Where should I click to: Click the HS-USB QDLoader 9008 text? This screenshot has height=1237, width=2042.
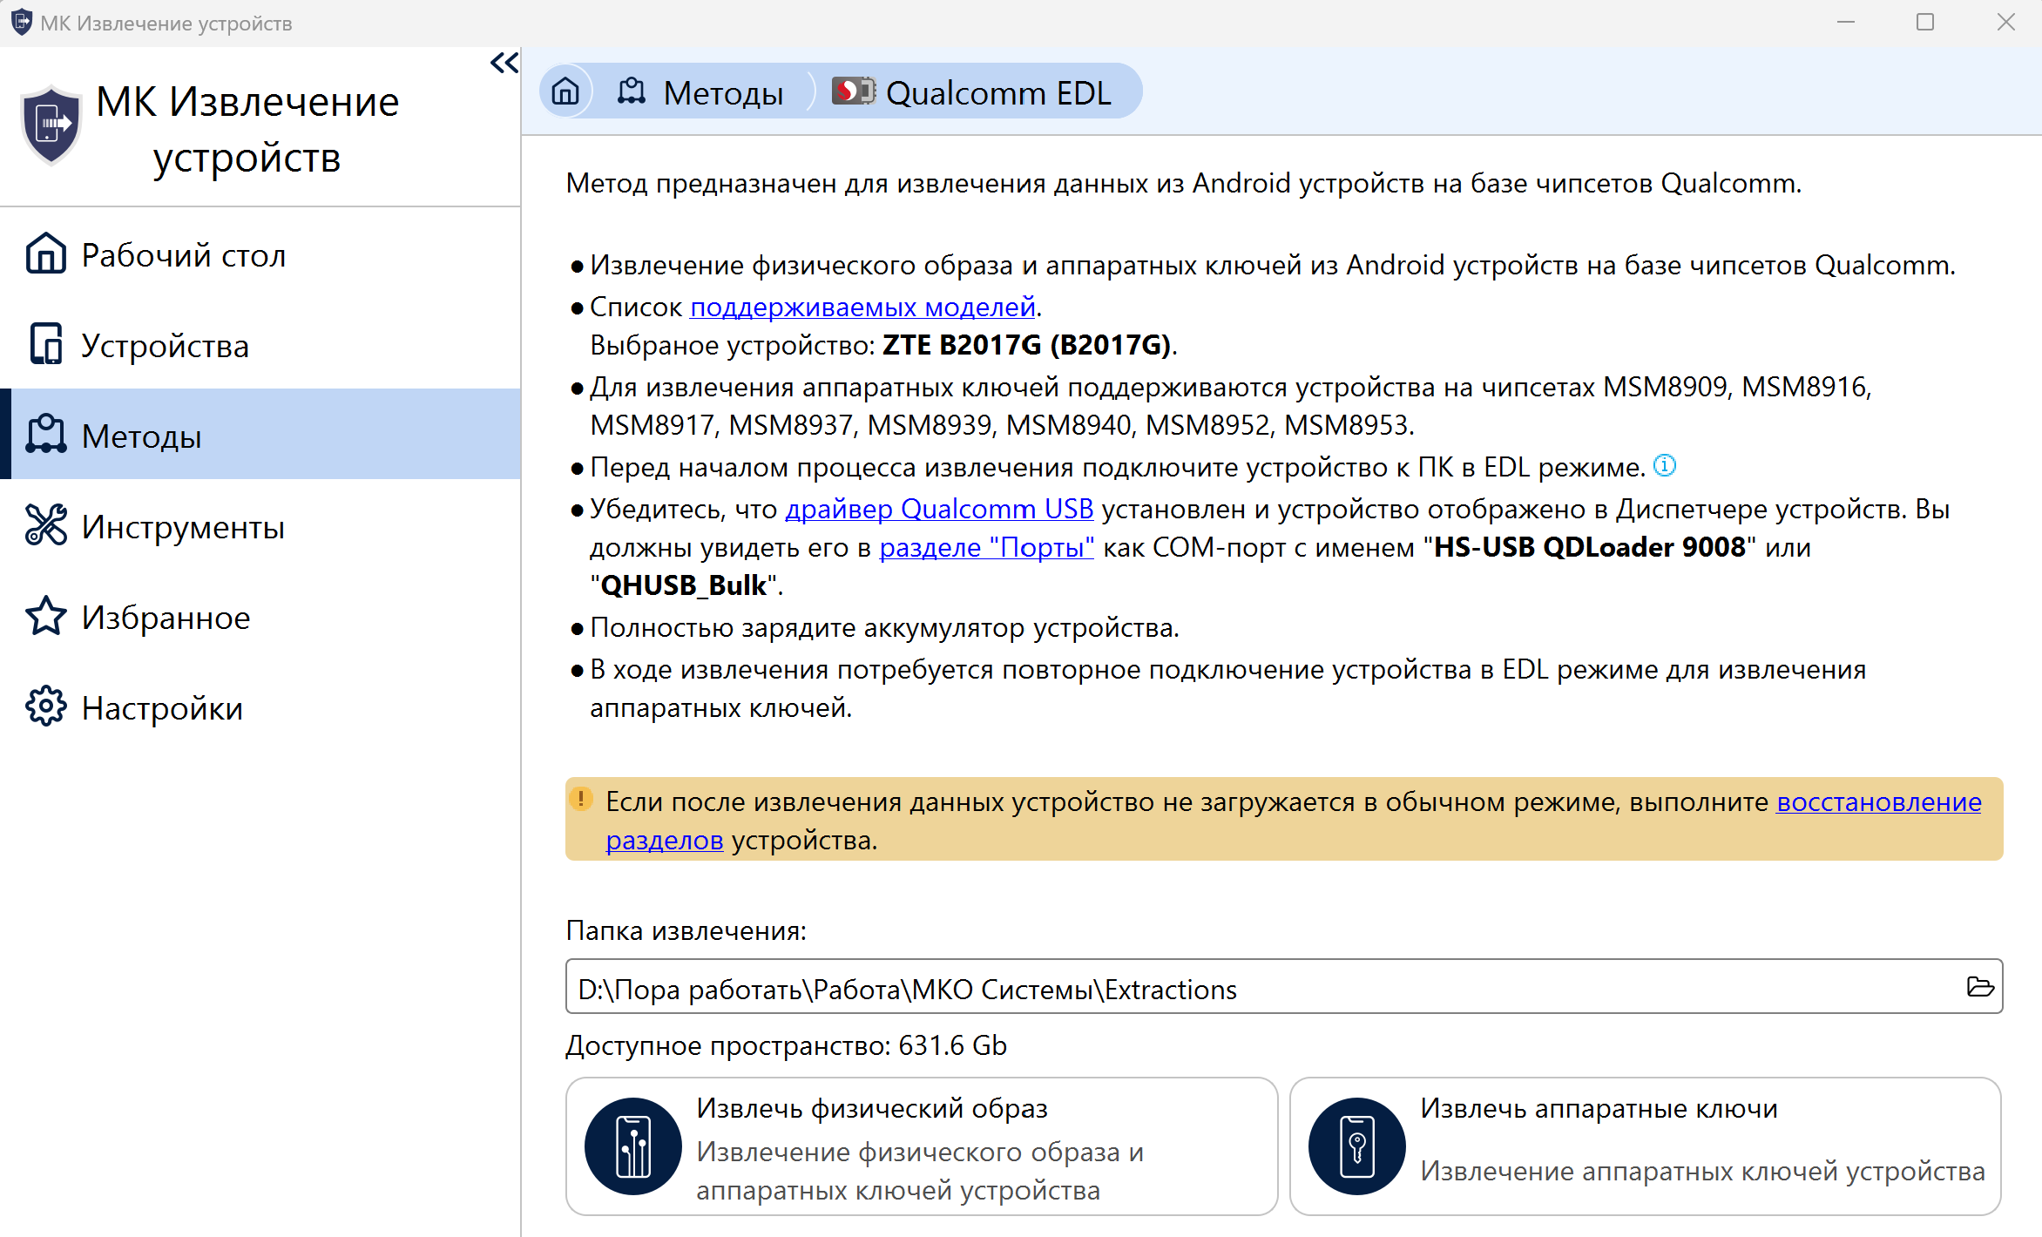[x=1590, y=547]
